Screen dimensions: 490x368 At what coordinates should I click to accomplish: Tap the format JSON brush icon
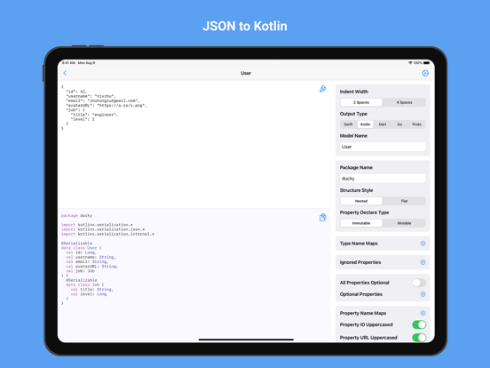point(323,89)
